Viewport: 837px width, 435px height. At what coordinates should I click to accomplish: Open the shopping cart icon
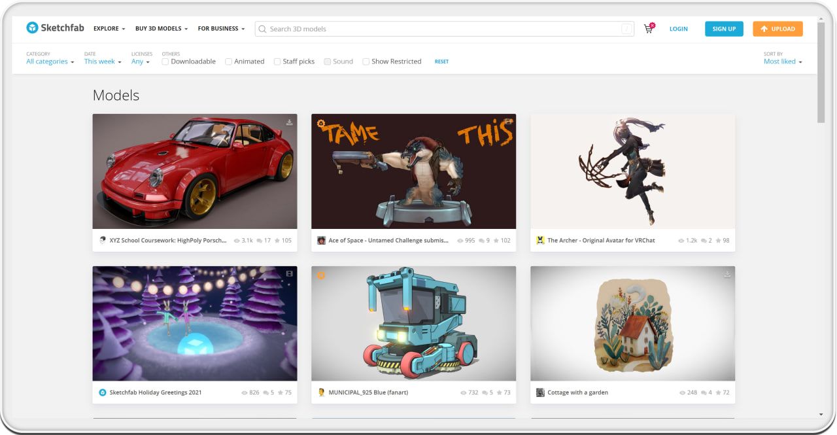[648, 29]
